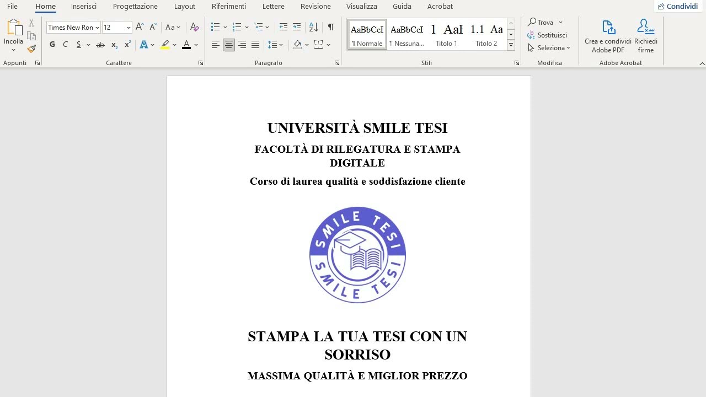Decrease font size with the A-down icon

coord(153,27)
